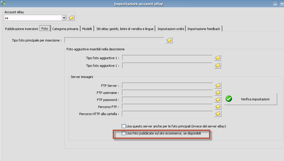Click the application icon in title bar

[3, 4]
